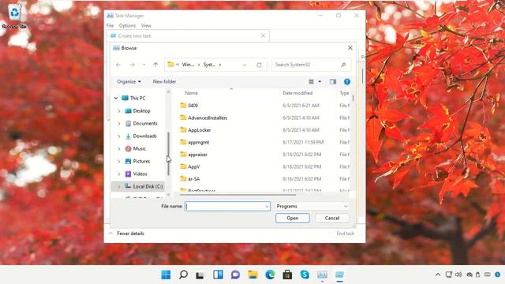Change the view layout icon
This screenshot has height=284, width=505.
[311, 81]
